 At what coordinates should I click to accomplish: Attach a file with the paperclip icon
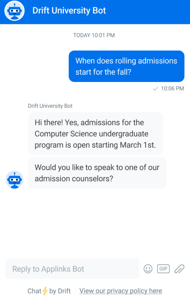click(179, 269)
